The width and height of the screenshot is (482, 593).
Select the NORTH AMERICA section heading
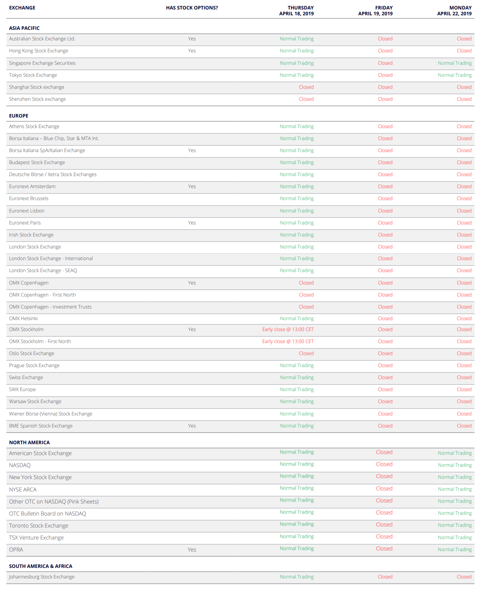[29, 442]
